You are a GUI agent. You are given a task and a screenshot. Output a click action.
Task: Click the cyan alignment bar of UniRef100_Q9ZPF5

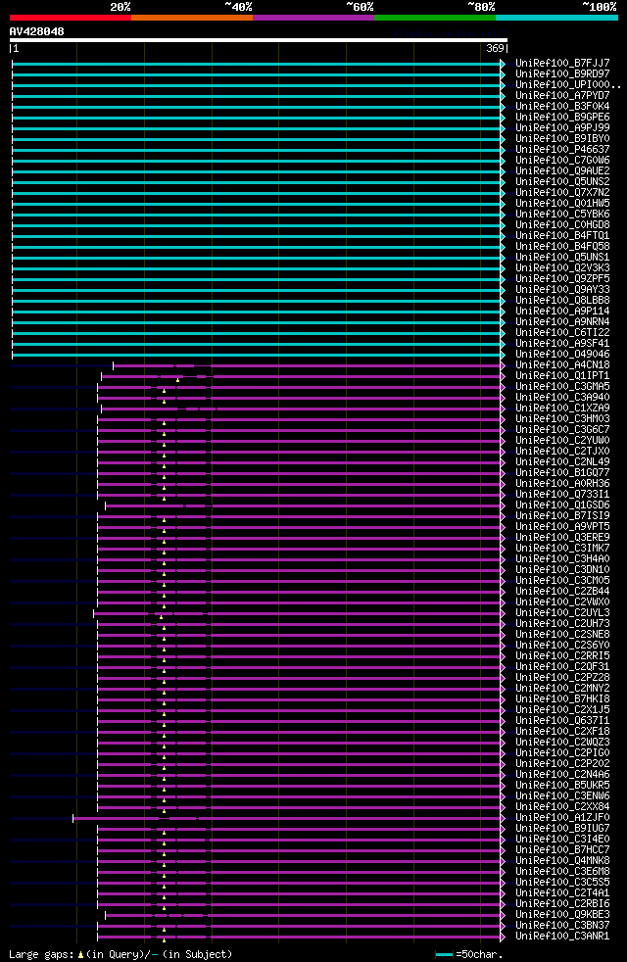pos(257,279)
